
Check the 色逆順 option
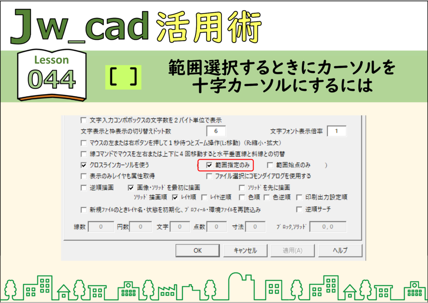point(267,197)
